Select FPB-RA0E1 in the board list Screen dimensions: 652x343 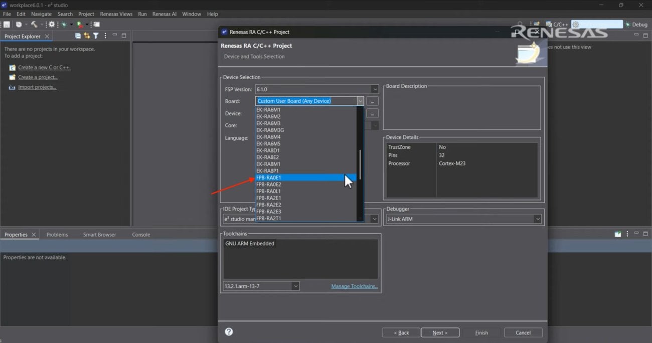[x=306, y=178]
